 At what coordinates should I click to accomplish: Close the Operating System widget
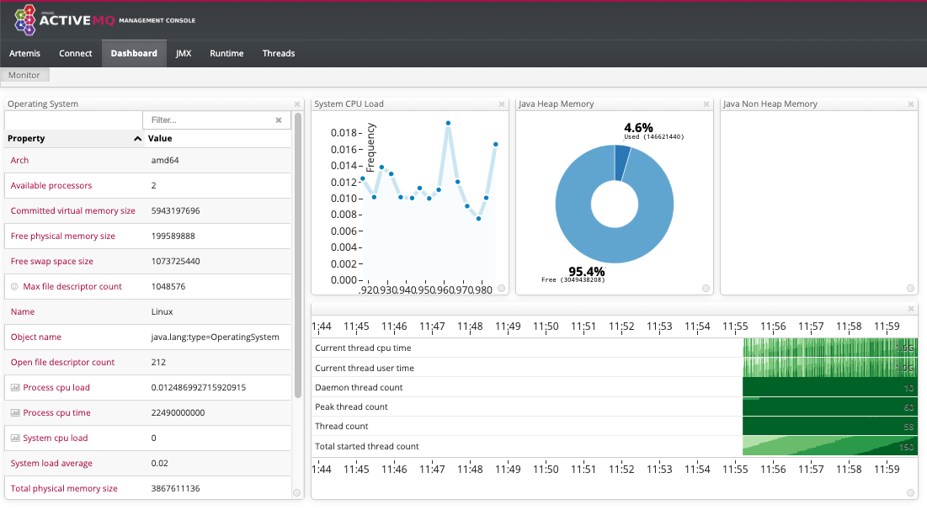(x=296, y=104)
